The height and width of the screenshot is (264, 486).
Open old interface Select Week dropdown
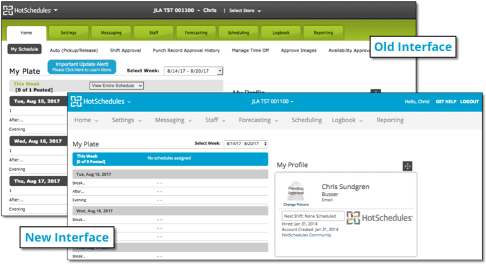click(193, 71)
